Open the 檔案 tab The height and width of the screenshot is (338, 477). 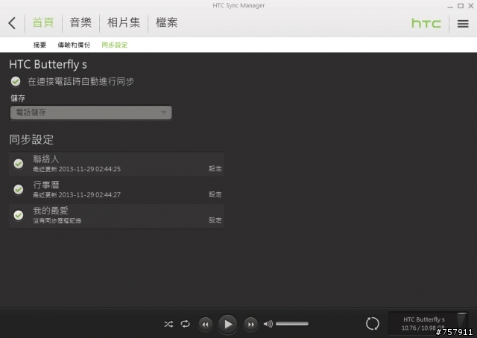coord(167,22)
